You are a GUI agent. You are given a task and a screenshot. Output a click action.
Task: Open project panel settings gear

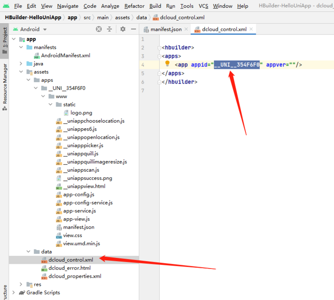pos(123,29)
